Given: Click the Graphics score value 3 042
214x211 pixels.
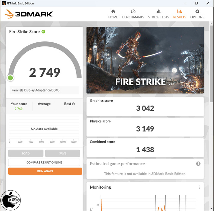Looking at the screenshot, I should (145, 109).
